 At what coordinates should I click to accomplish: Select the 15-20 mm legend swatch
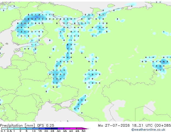pyautogui.click(x=42, y=128)
